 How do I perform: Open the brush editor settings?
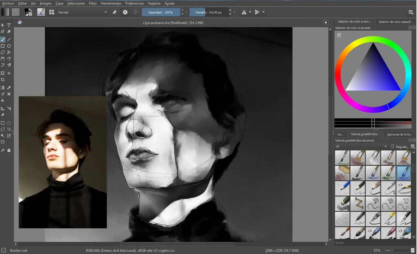[x=41, y=12]
